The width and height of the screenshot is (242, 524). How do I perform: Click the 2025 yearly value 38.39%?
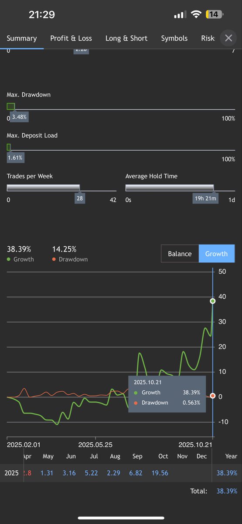(227, 473)
